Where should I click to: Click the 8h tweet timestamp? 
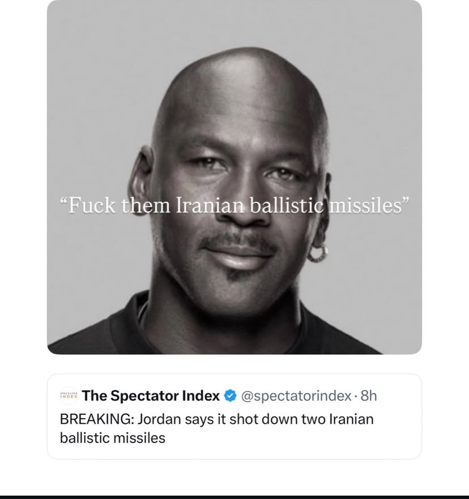coord(369,396)
